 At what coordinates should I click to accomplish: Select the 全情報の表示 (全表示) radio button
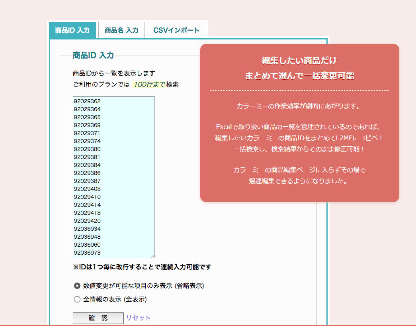(77, 299)
